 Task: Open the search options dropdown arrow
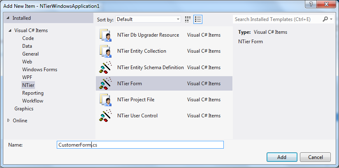pos(331,19)
